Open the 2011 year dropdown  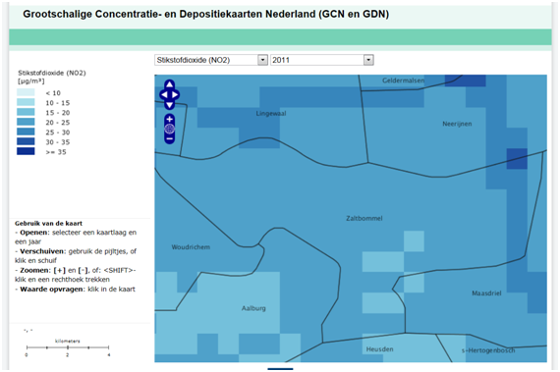[322, 60]
